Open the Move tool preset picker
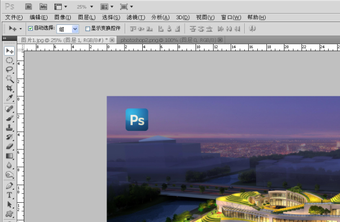340x222 pixels. (x=15, y=29)
